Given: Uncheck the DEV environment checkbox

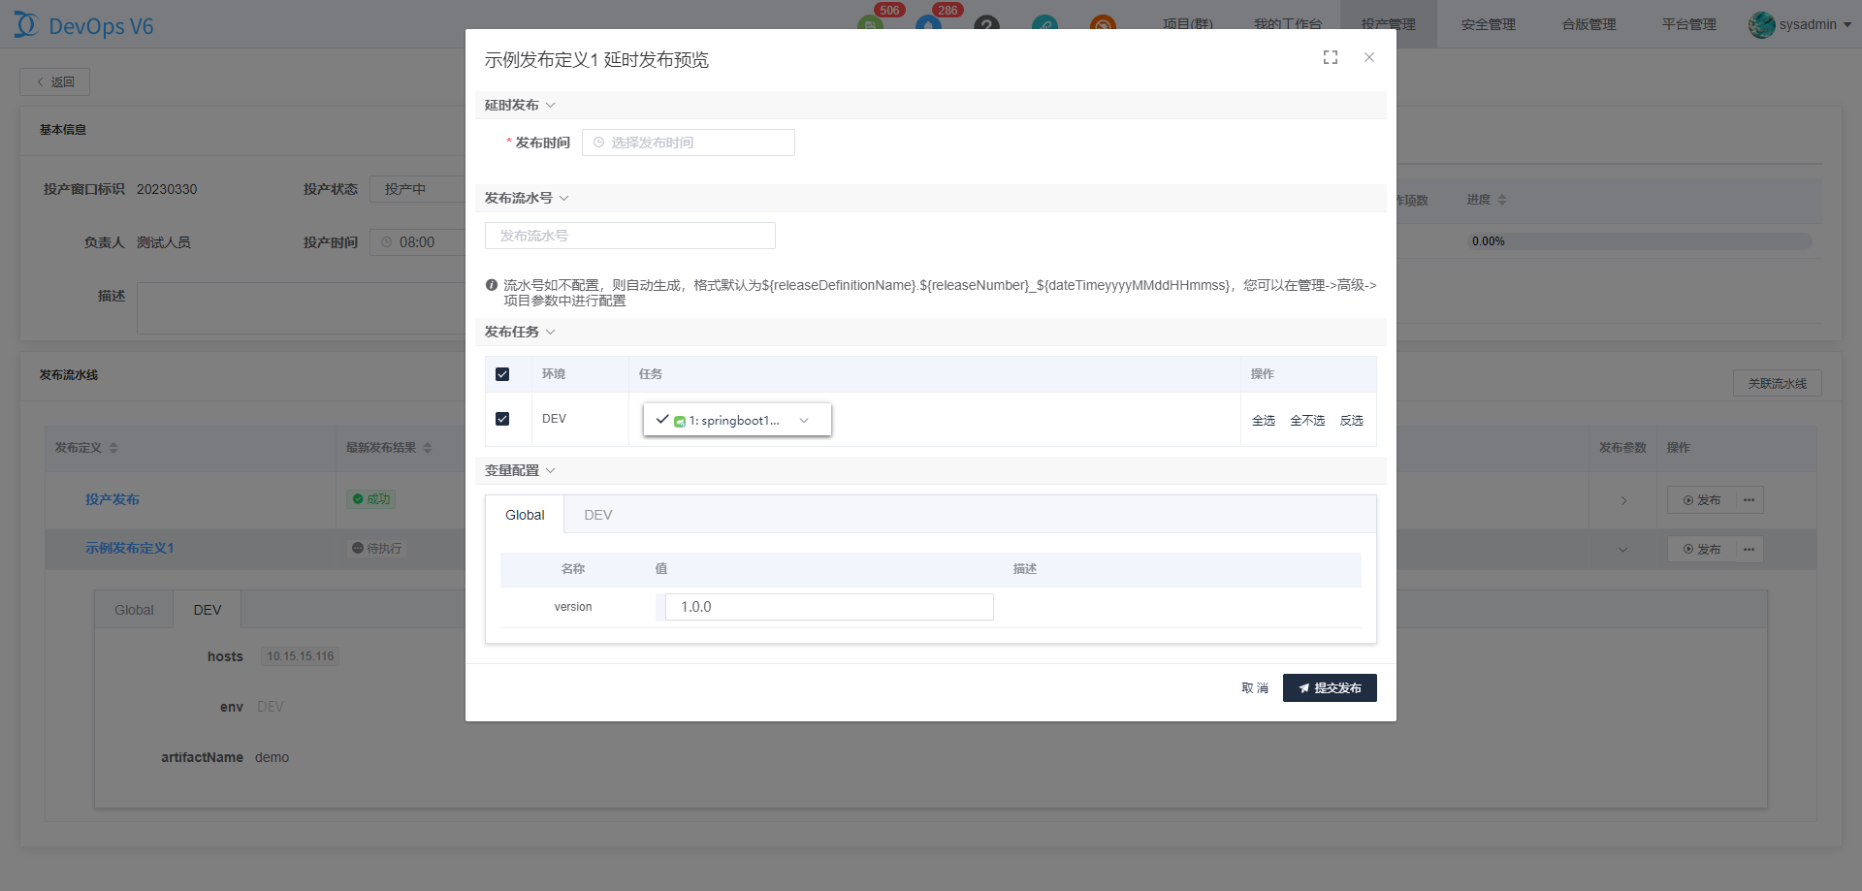Looking at the screenshot, I should (502, 419).
